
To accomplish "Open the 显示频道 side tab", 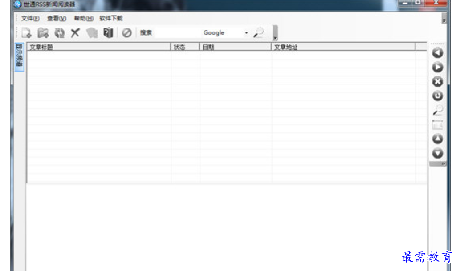I will [x=19, y=57].
